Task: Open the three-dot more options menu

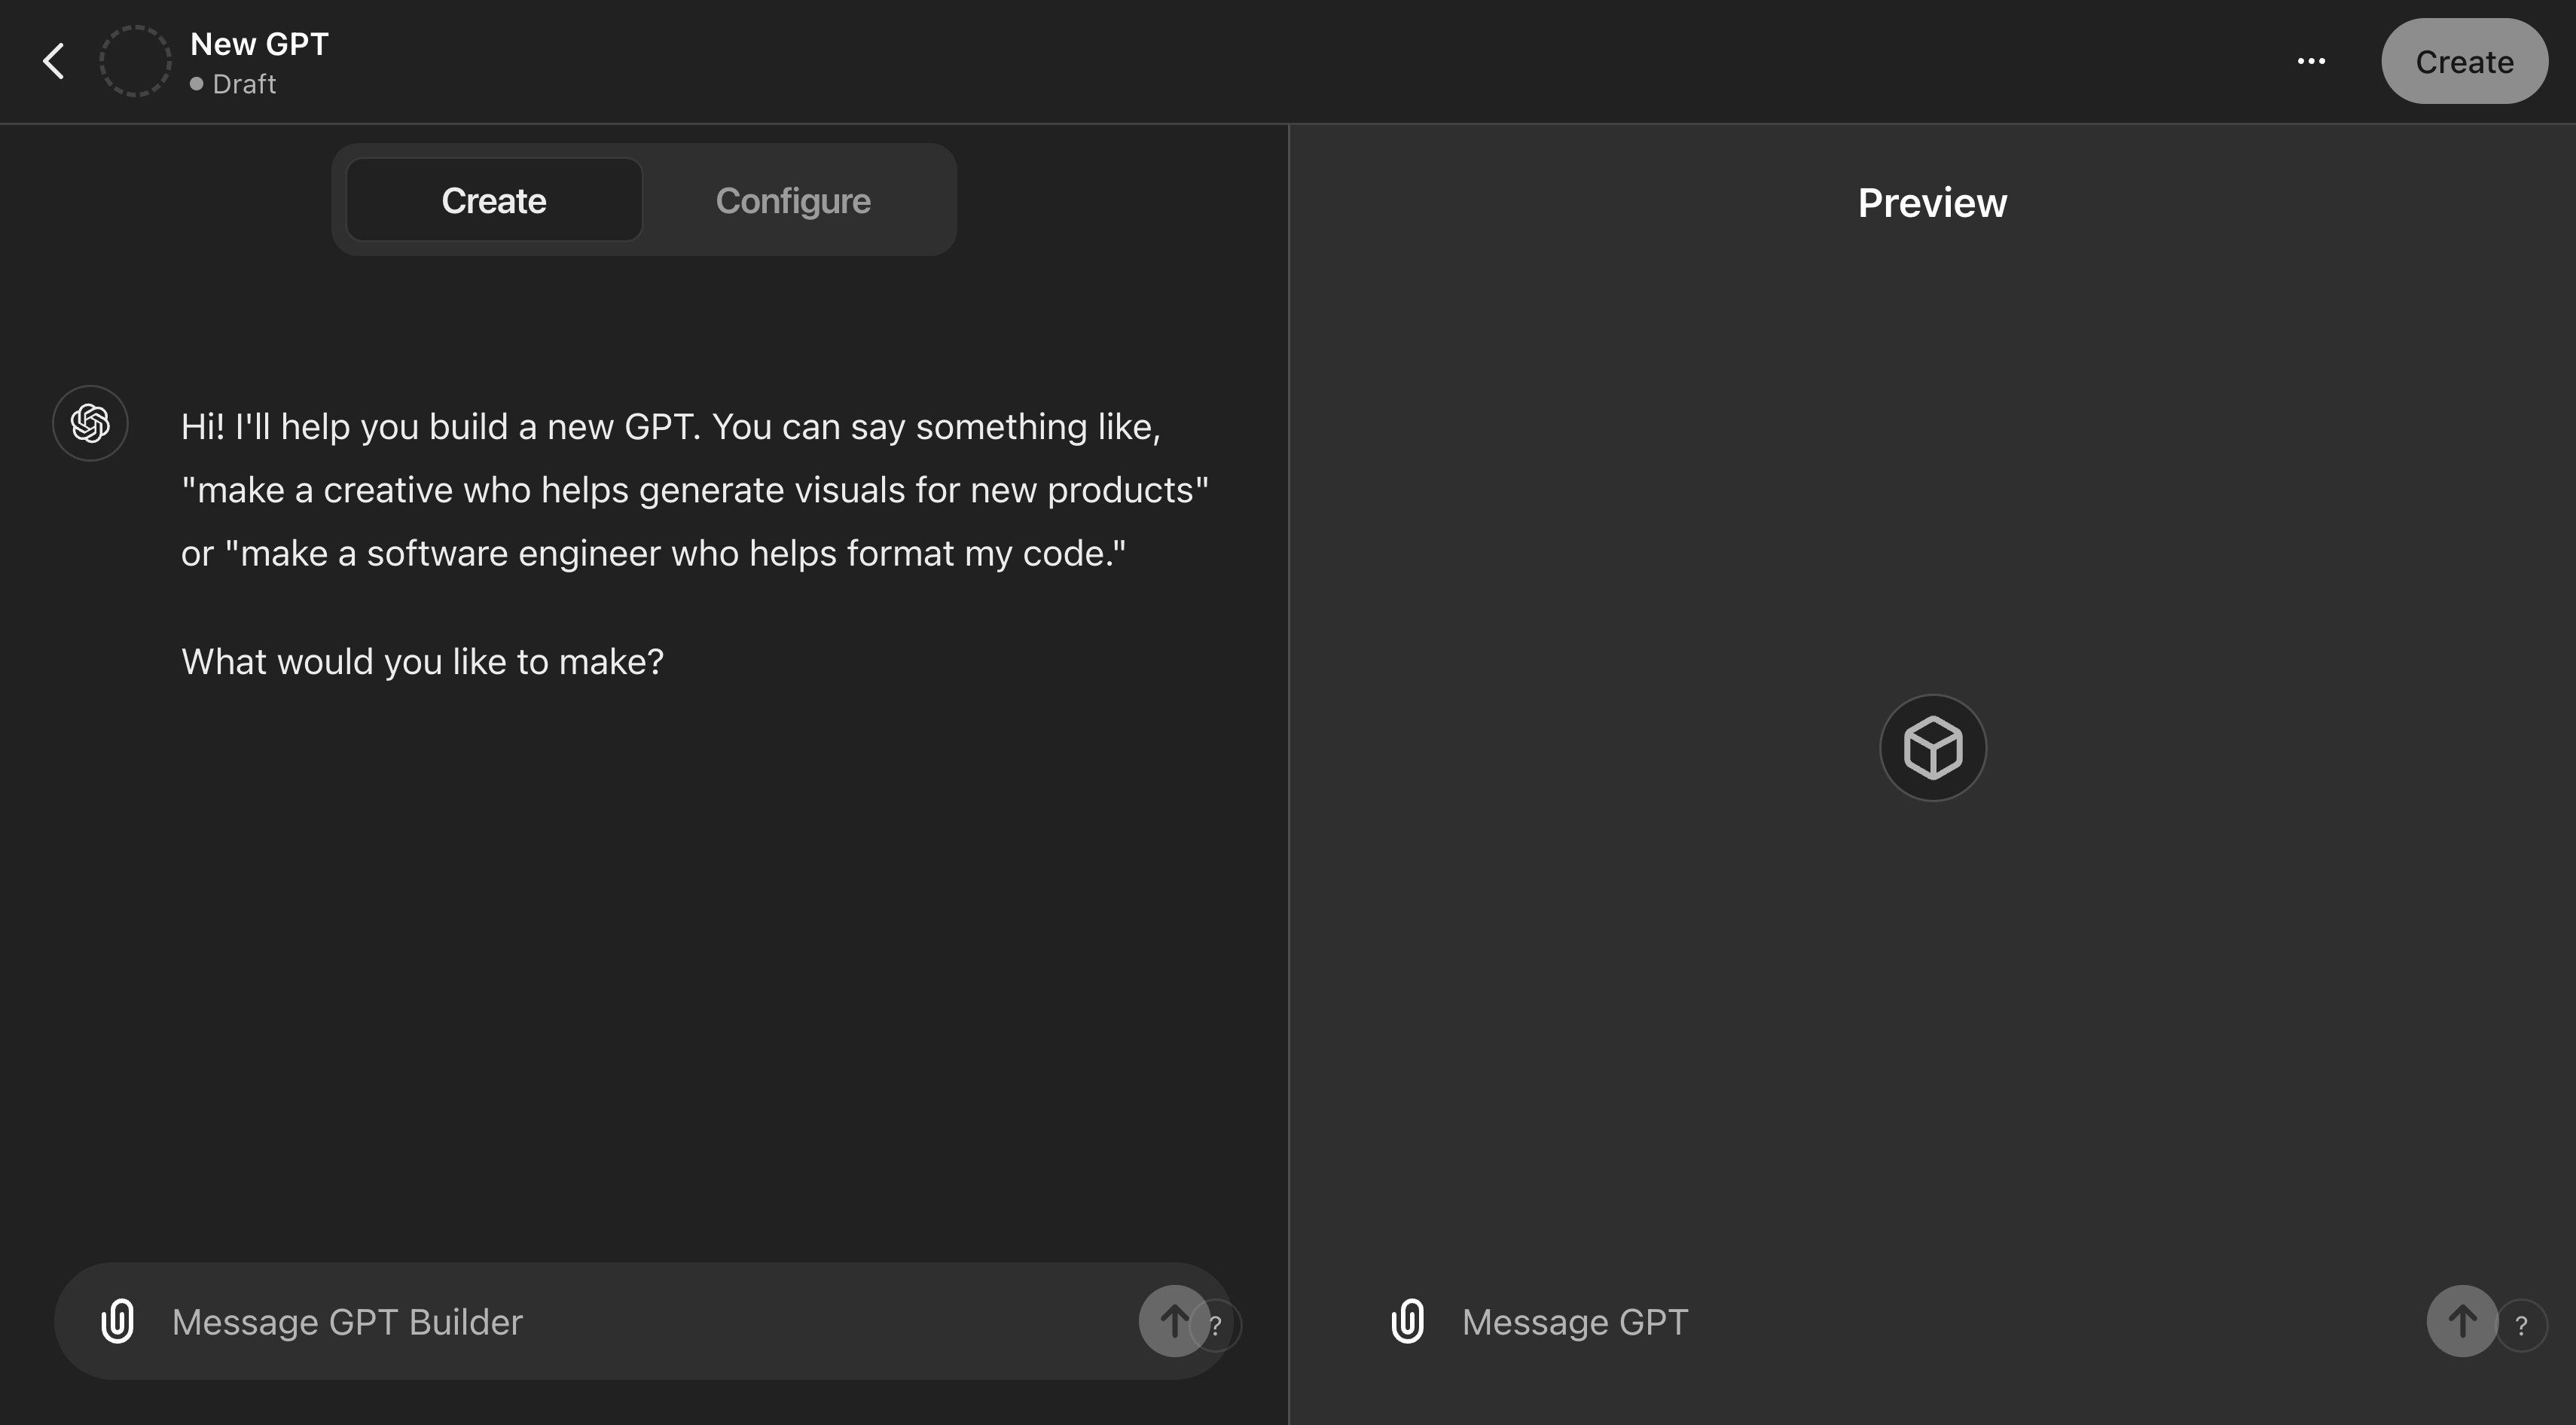Action: tap(2311, 62)
